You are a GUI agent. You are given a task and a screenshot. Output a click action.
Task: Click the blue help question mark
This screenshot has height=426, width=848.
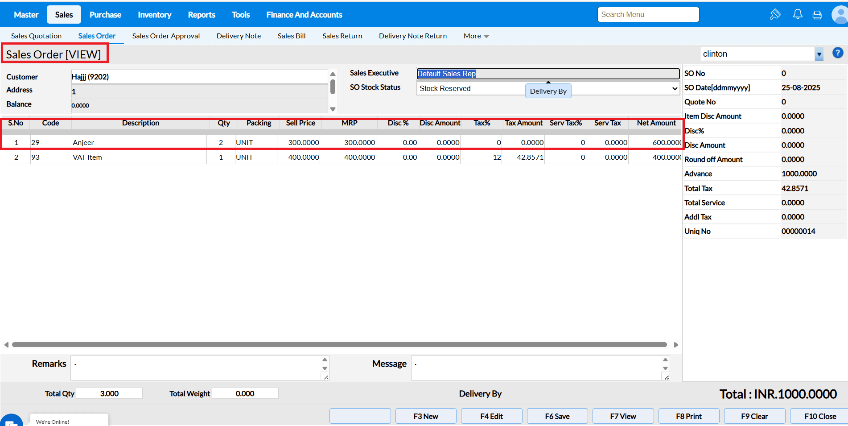[x=838, y=53]
